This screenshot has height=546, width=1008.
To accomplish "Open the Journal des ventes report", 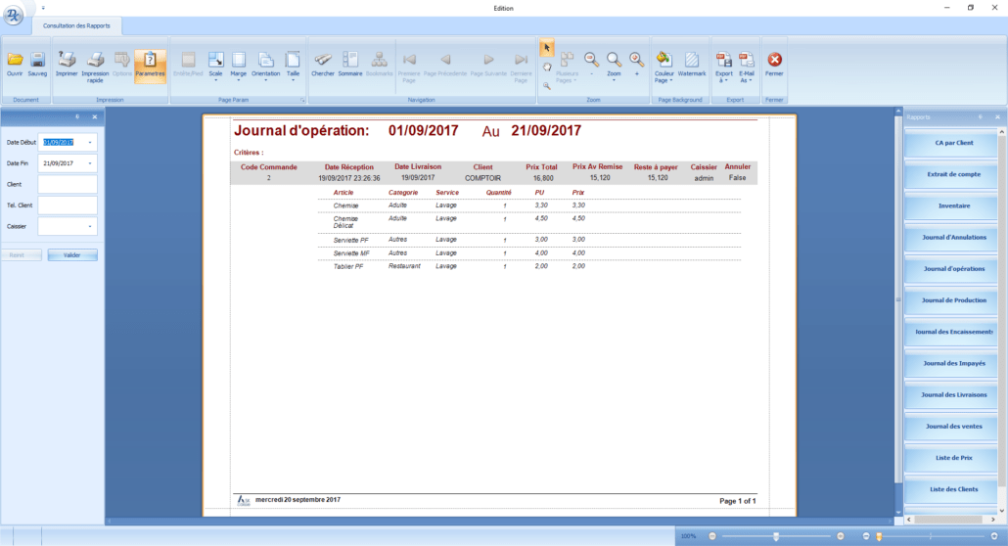I will 953,427.
